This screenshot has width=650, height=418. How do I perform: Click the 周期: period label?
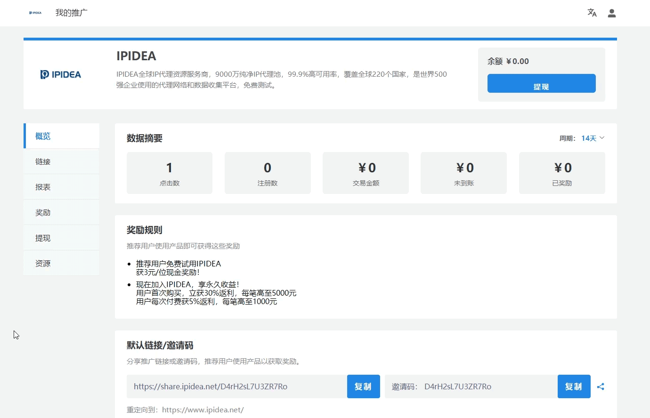pos(568,138)
